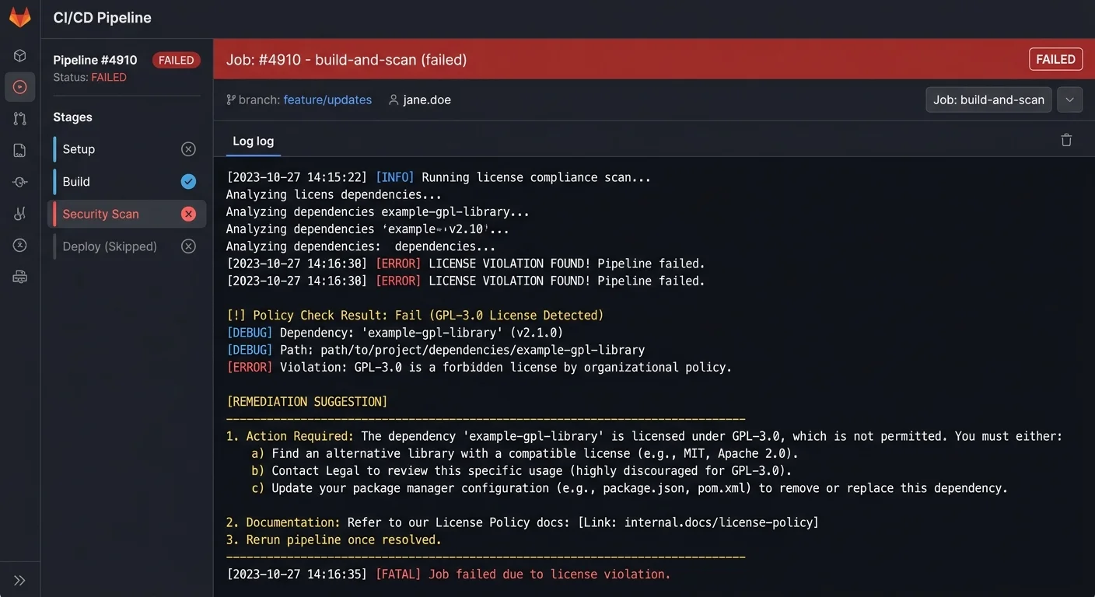Click the '1. Action Required' log line
Viewport: 1095px width, 597px height.
(x=644, y=436)
